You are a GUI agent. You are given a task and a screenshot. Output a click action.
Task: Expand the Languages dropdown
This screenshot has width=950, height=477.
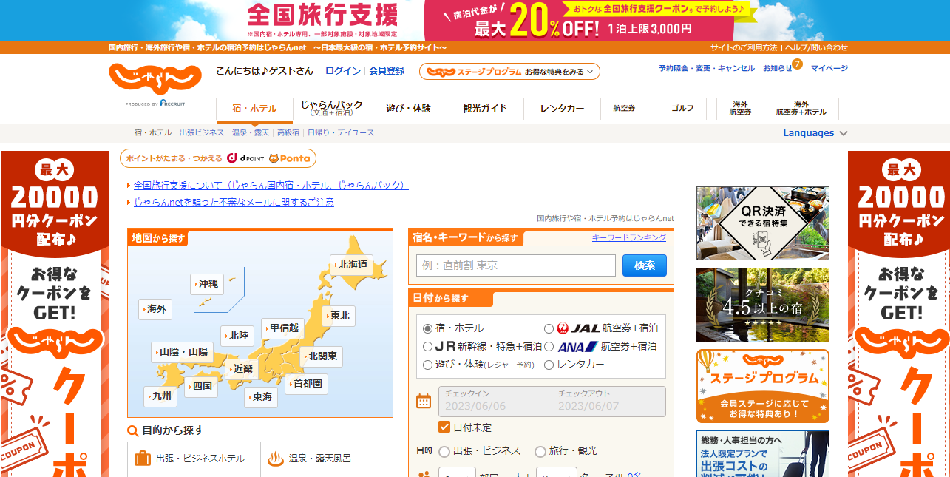[x=815, y=133]
